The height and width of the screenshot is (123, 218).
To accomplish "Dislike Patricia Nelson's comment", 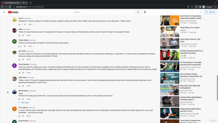I will tap(25, 46).
